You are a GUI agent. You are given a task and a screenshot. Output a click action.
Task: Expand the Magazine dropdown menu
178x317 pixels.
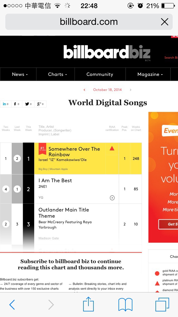pyautogui.click(x=150, y=74)
